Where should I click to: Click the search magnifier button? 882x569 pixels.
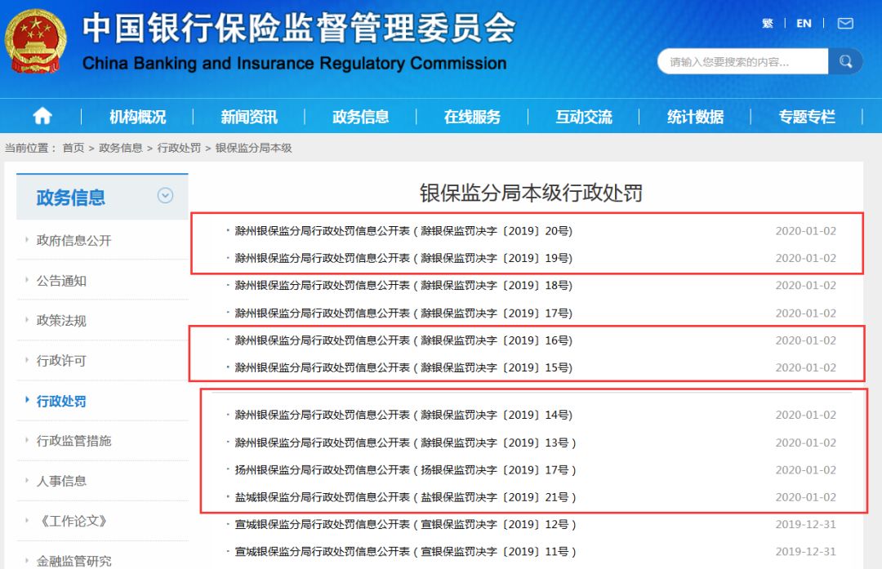(x=845, y=61)
